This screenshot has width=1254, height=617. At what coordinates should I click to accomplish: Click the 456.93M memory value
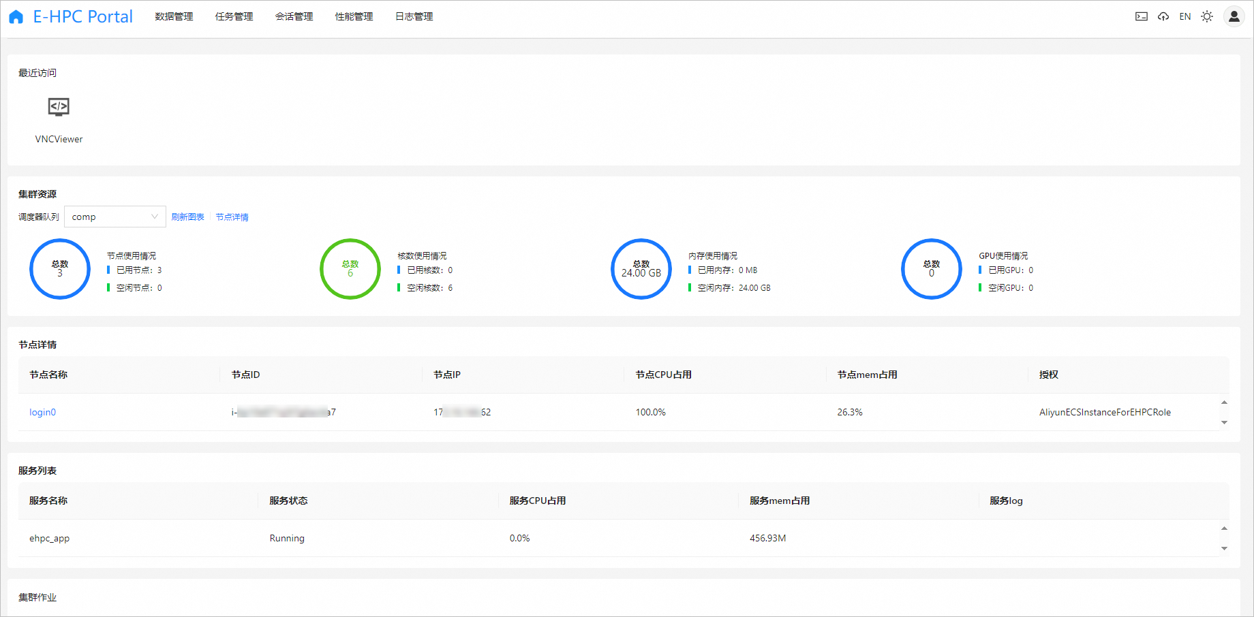(x=767, y=538)
